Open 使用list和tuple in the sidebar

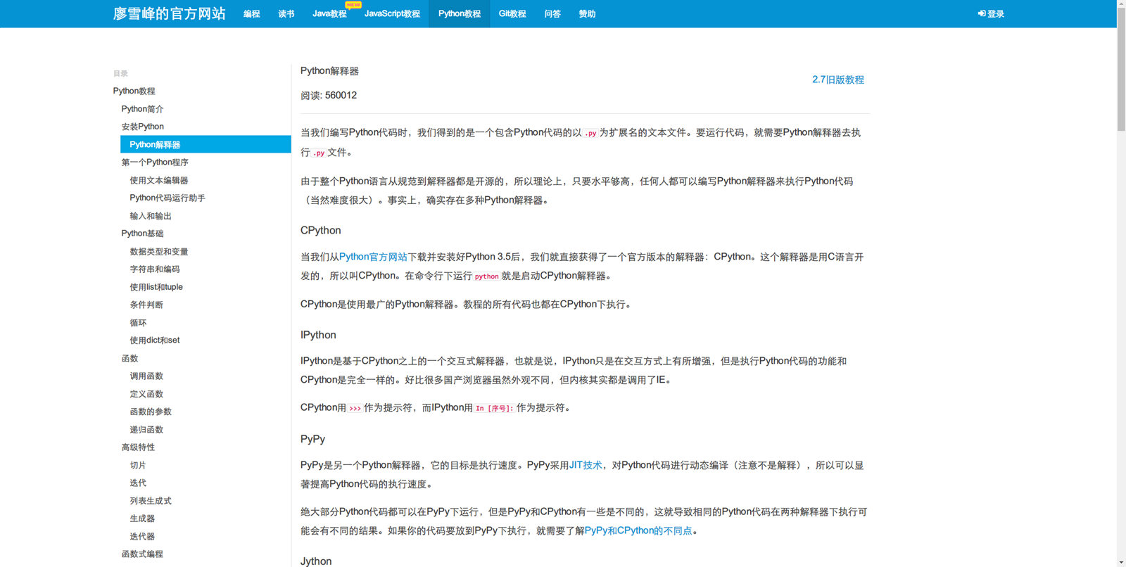click(156, 287)
